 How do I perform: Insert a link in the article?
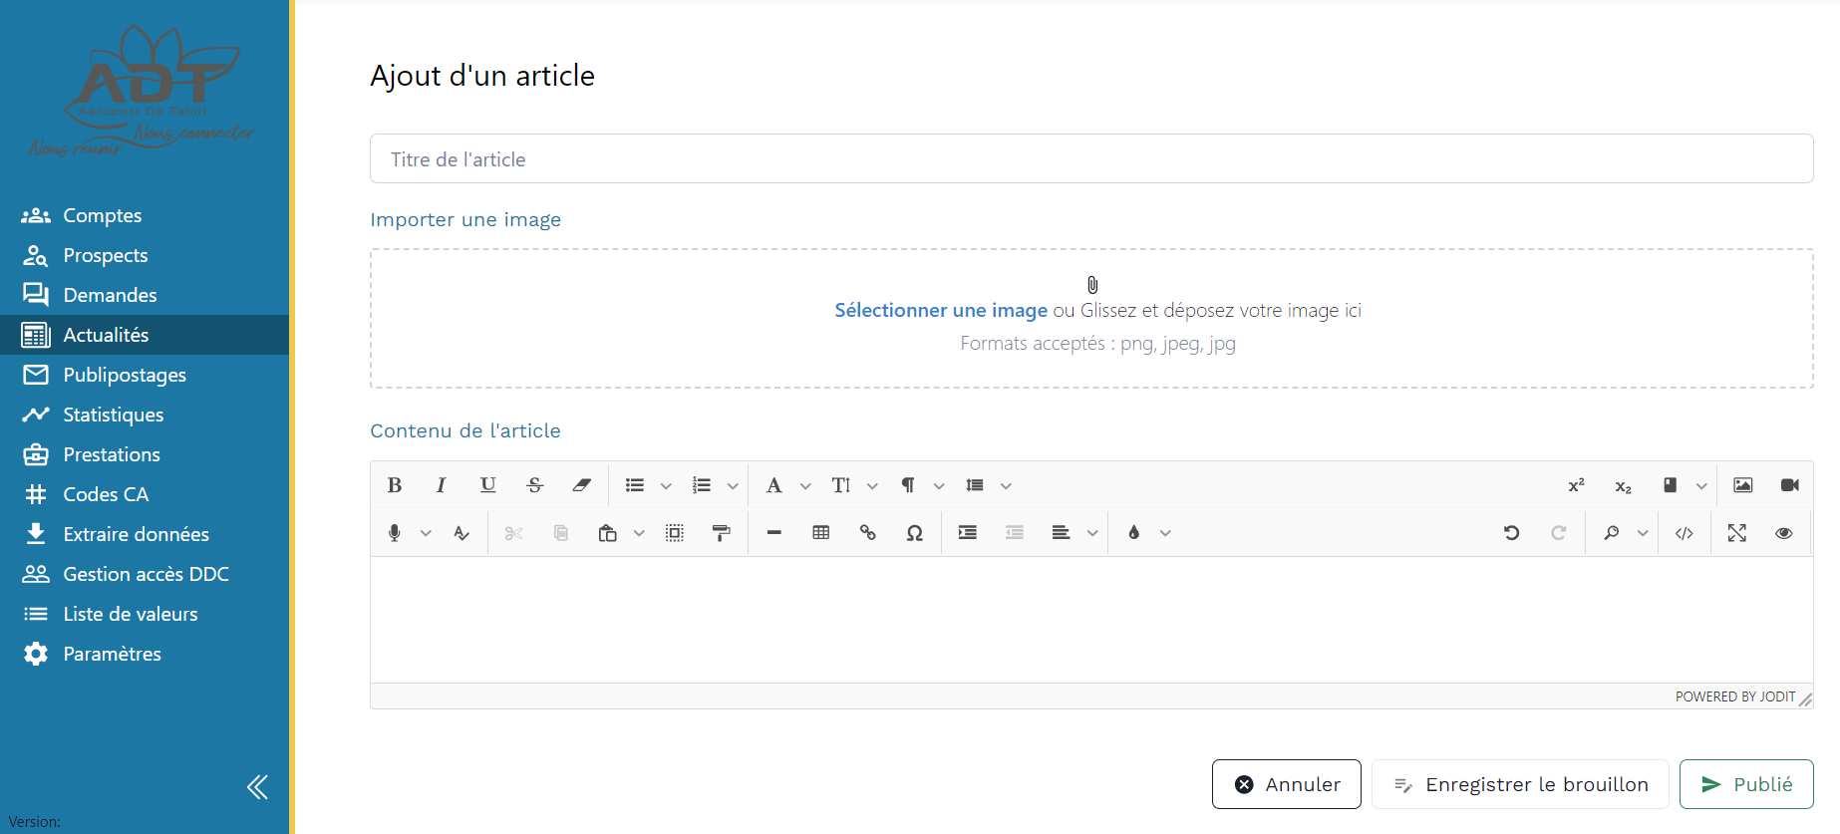click(x=868, y=533)
